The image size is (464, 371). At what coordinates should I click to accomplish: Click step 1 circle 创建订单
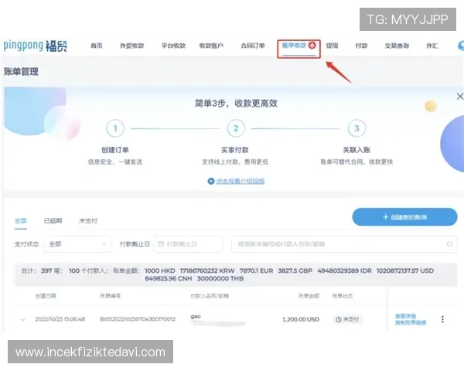click(115, 128)
